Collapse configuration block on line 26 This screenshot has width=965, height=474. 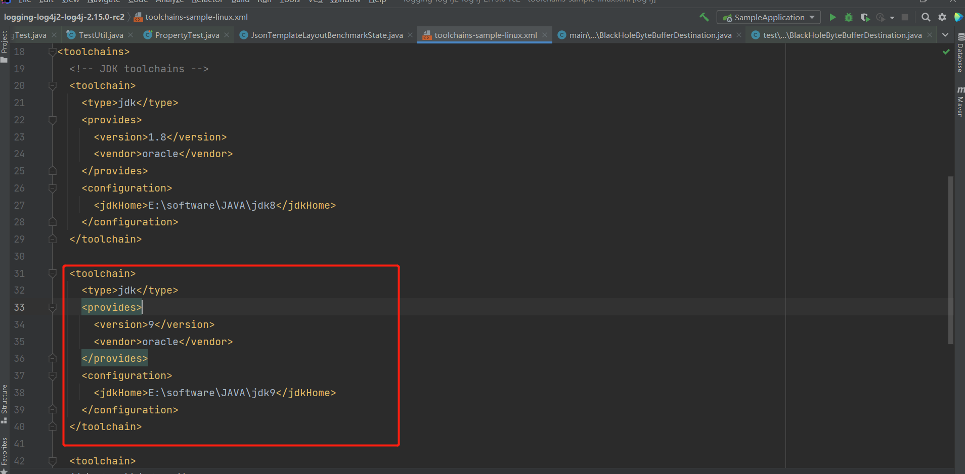(x=52, y=188)
